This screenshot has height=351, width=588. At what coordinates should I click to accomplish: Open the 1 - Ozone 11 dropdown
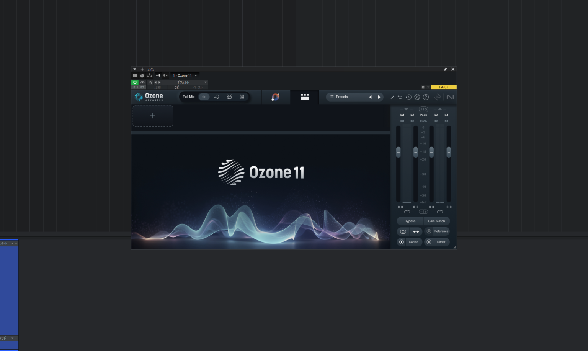pyautogui.click(x=185, y=75)
